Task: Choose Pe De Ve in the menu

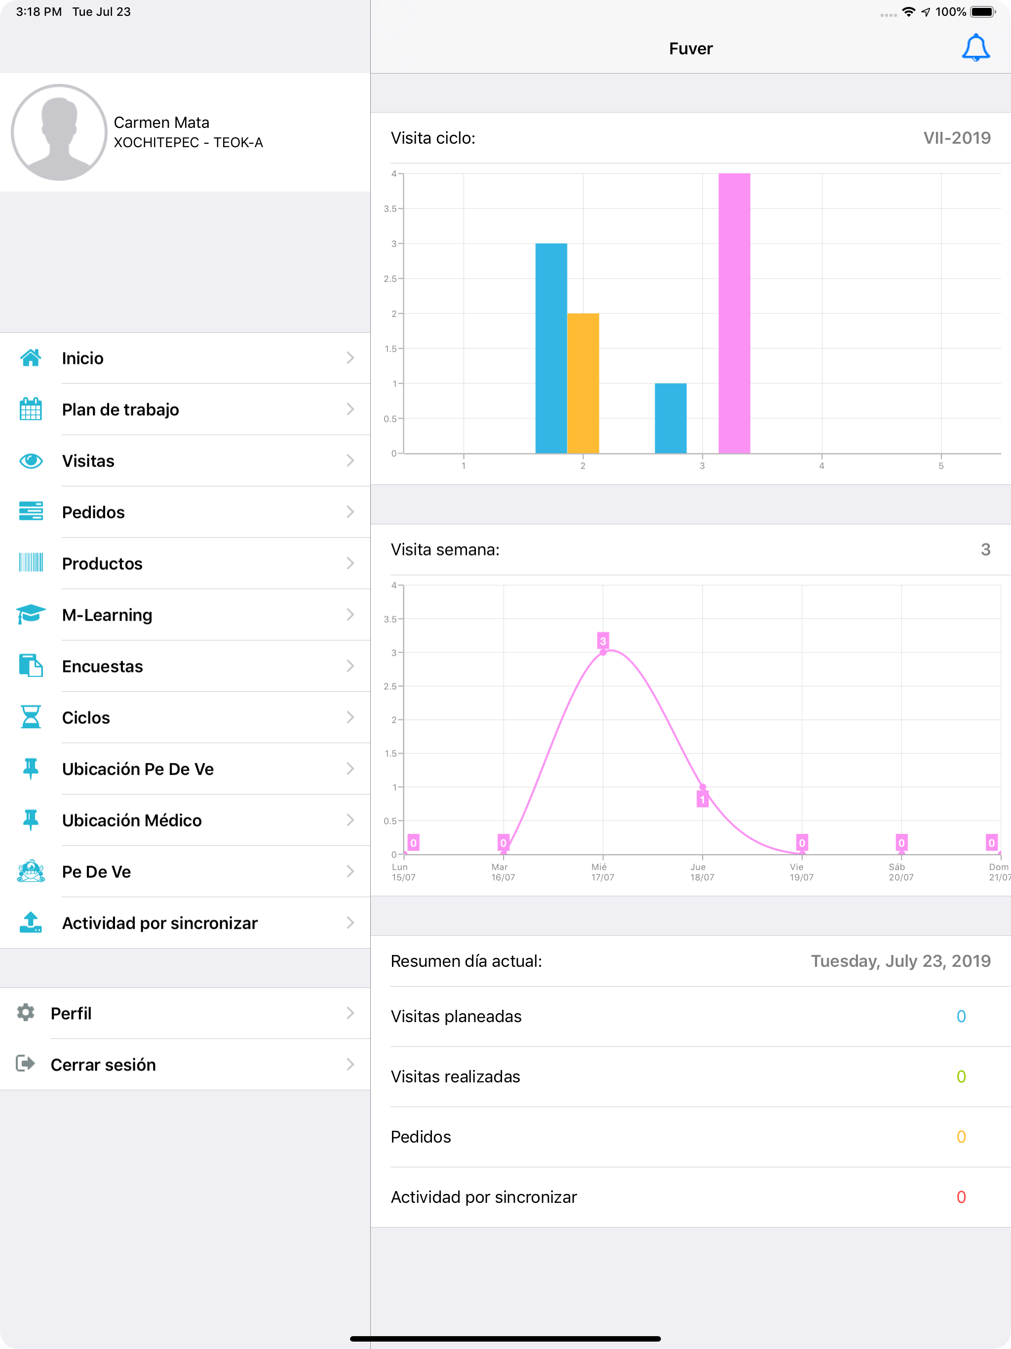Action: 186,871
